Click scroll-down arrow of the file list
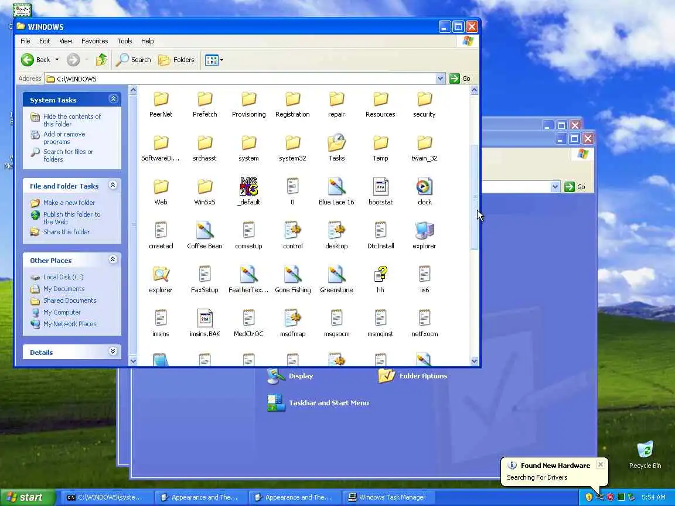The height and width of the screenshot is (506, 675). point(475,361)
